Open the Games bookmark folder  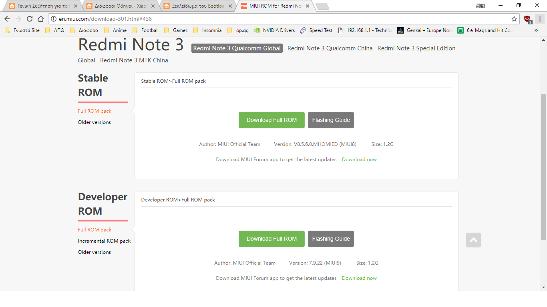tap(176, 30)
